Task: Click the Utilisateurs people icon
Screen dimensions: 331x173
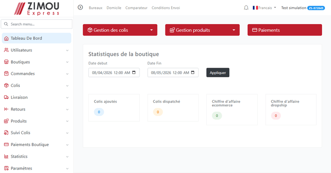Action: coord(6,50)
